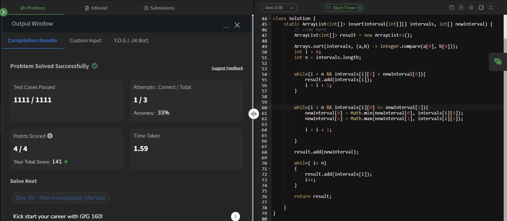
Task: Click the '// code here' comment line
Action: tap(311, 30)
